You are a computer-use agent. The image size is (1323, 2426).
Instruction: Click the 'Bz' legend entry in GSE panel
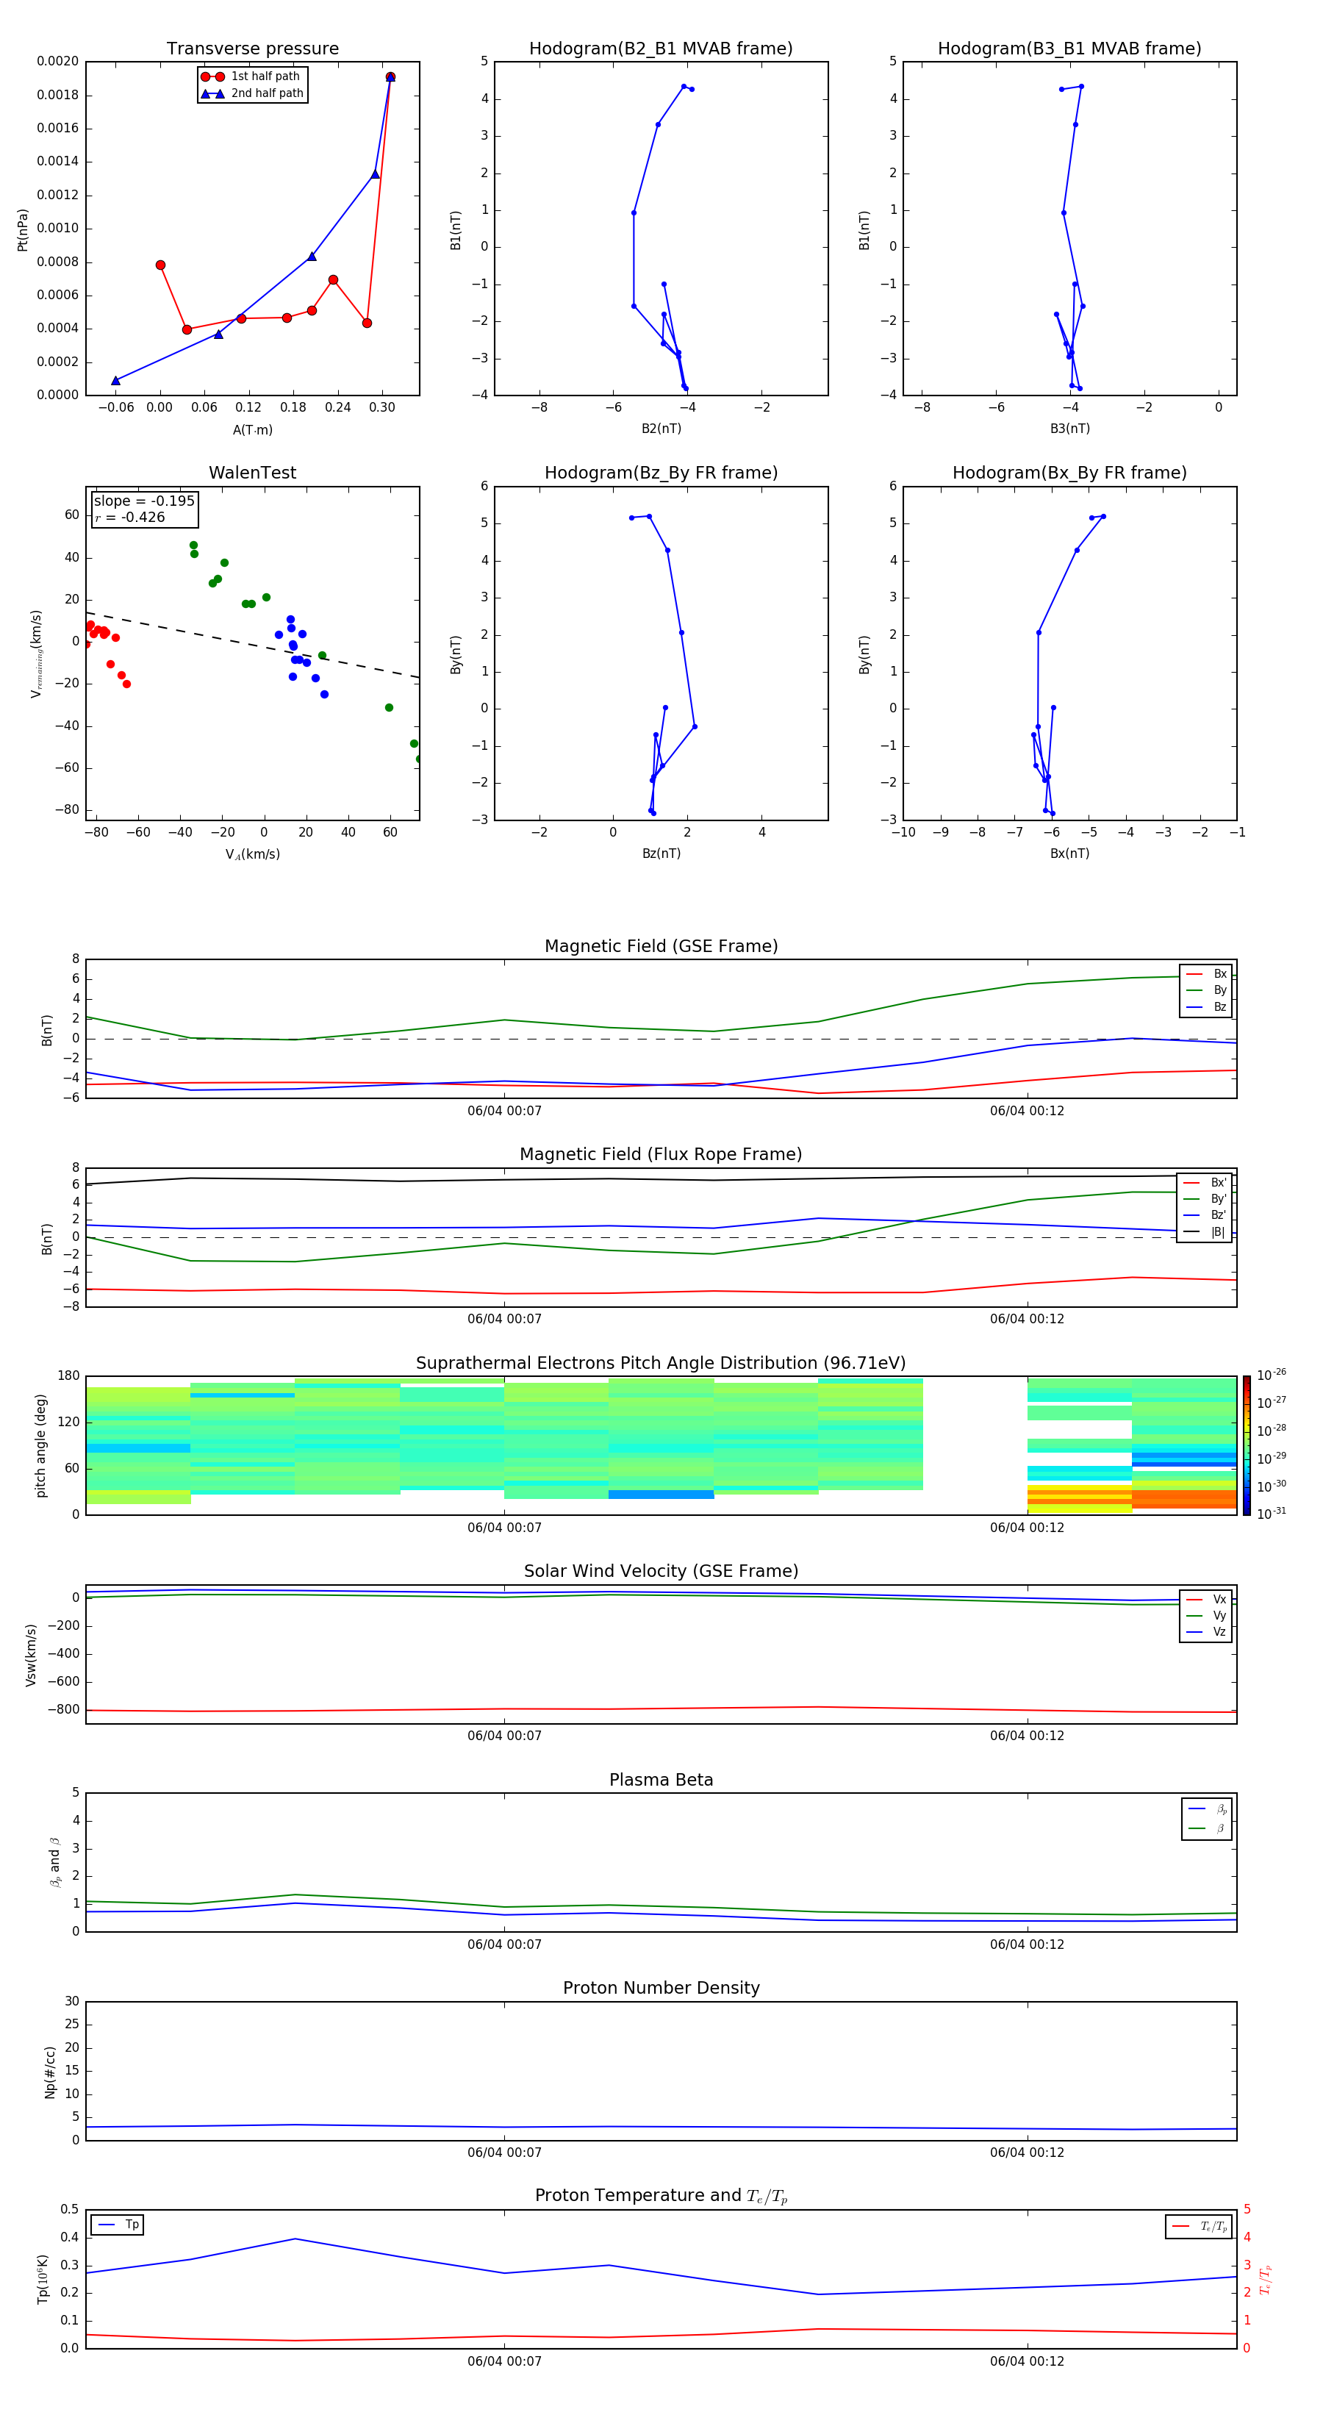pos(1206,1008)
